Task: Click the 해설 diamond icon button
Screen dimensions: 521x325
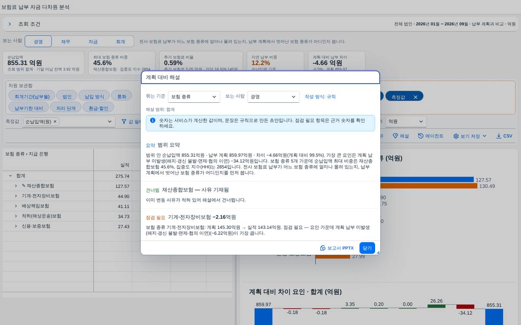Action: (395, 136)
